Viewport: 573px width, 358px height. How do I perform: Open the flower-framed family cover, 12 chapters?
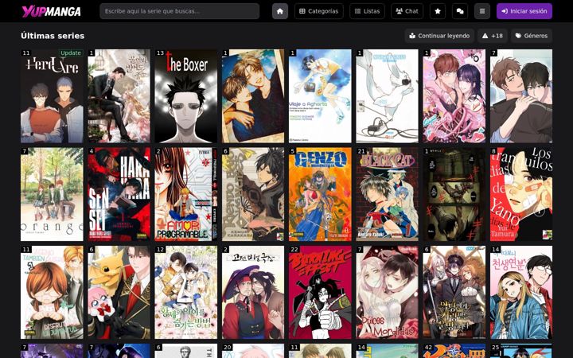pos(185,292)
